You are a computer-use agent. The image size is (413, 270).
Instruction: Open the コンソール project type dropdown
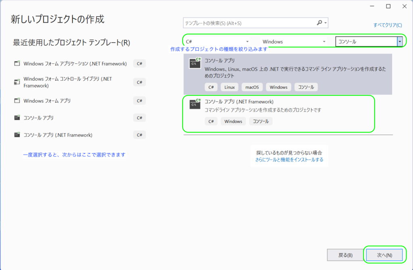pyautogui.click(x=369, y=42)
